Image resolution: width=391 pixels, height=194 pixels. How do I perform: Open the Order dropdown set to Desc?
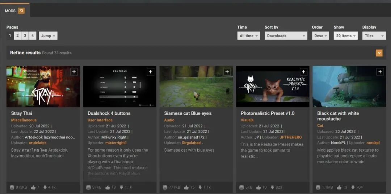point(320,36)
